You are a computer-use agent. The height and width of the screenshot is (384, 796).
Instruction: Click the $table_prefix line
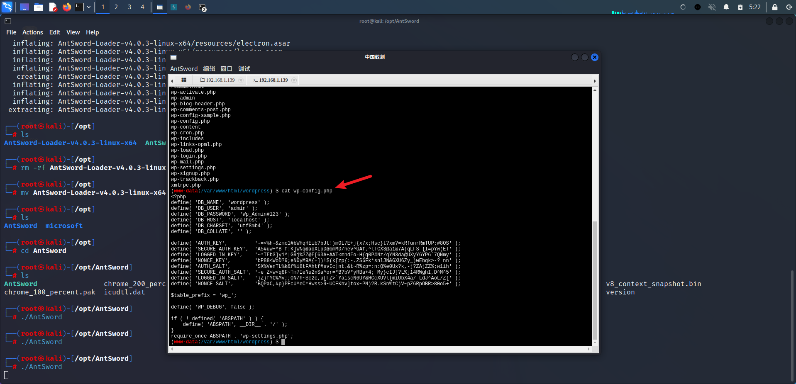click(203, 296)
